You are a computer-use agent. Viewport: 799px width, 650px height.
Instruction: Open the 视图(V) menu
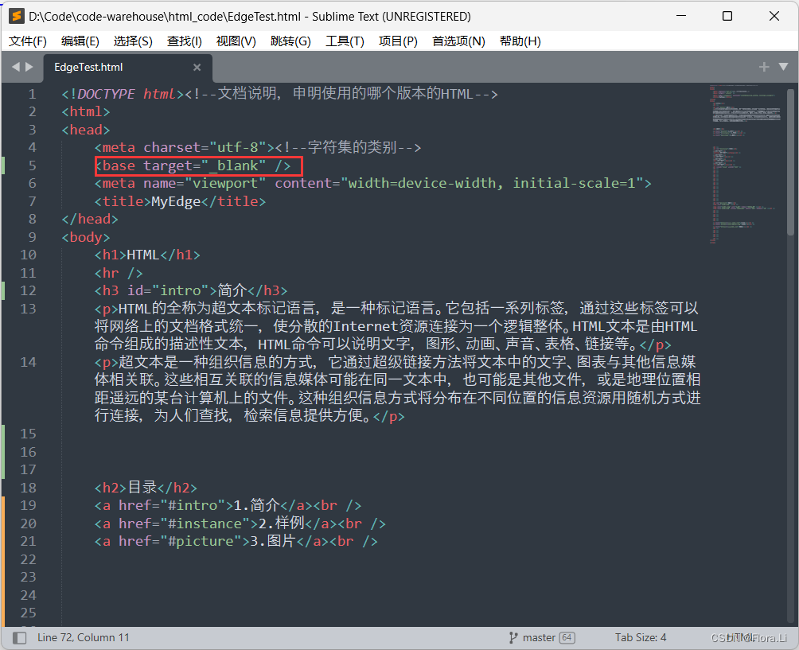[236, 41]
